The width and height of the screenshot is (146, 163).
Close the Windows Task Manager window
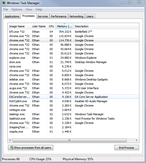(x=139, y=2)
